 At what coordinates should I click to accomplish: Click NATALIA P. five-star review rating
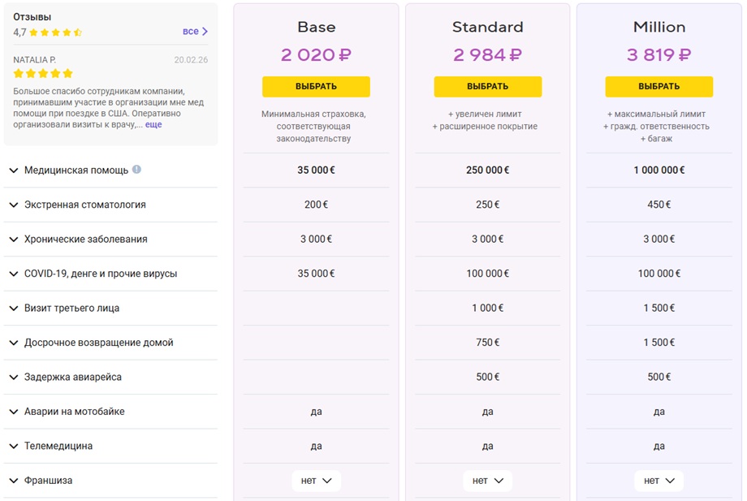43,73
